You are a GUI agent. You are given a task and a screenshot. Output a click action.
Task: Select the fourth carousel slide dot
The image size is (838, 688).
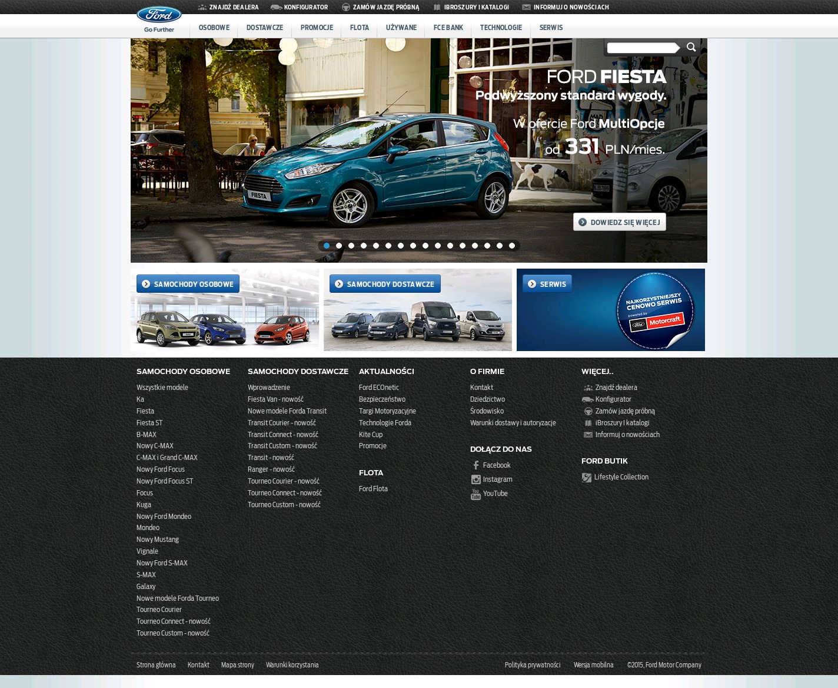click(x=364, y=246)
